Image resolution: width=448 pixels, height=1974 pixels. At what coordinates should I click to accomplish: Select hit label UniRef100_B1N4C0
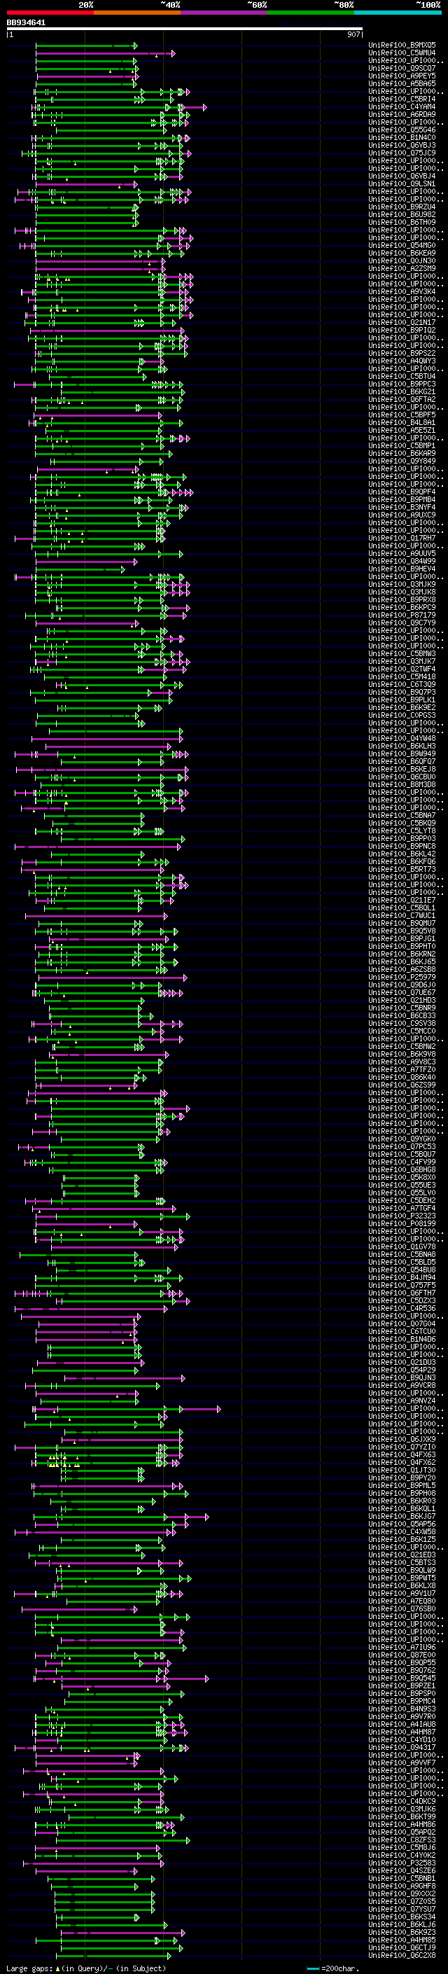click(402, 138)
